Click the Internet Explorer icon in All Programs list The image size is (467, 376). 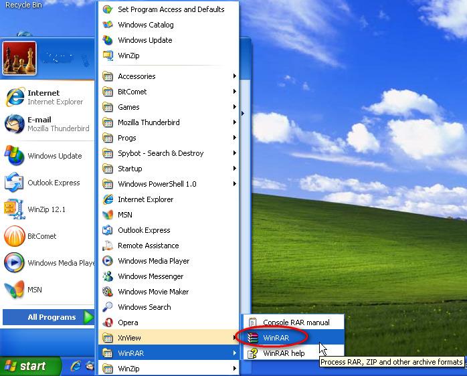(x=108, y=199)
